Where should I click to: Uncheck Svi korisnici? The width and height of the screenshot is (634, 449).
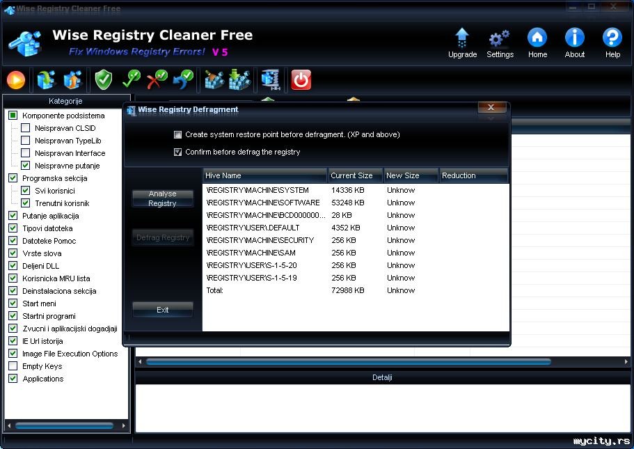click(26, 191)
